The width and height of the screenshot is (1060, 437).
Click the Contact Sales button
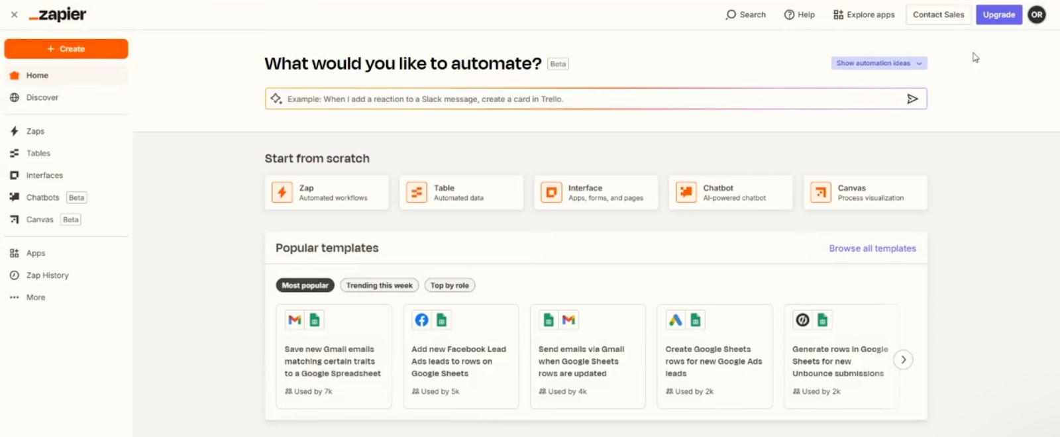tap(939, 15)
